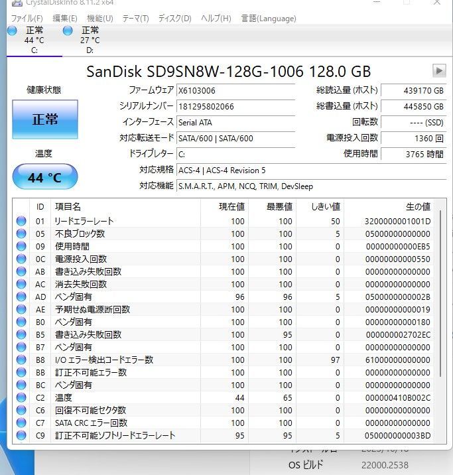Click the transfer mode field SATA/600 | SATA/600

coord(235,139)
